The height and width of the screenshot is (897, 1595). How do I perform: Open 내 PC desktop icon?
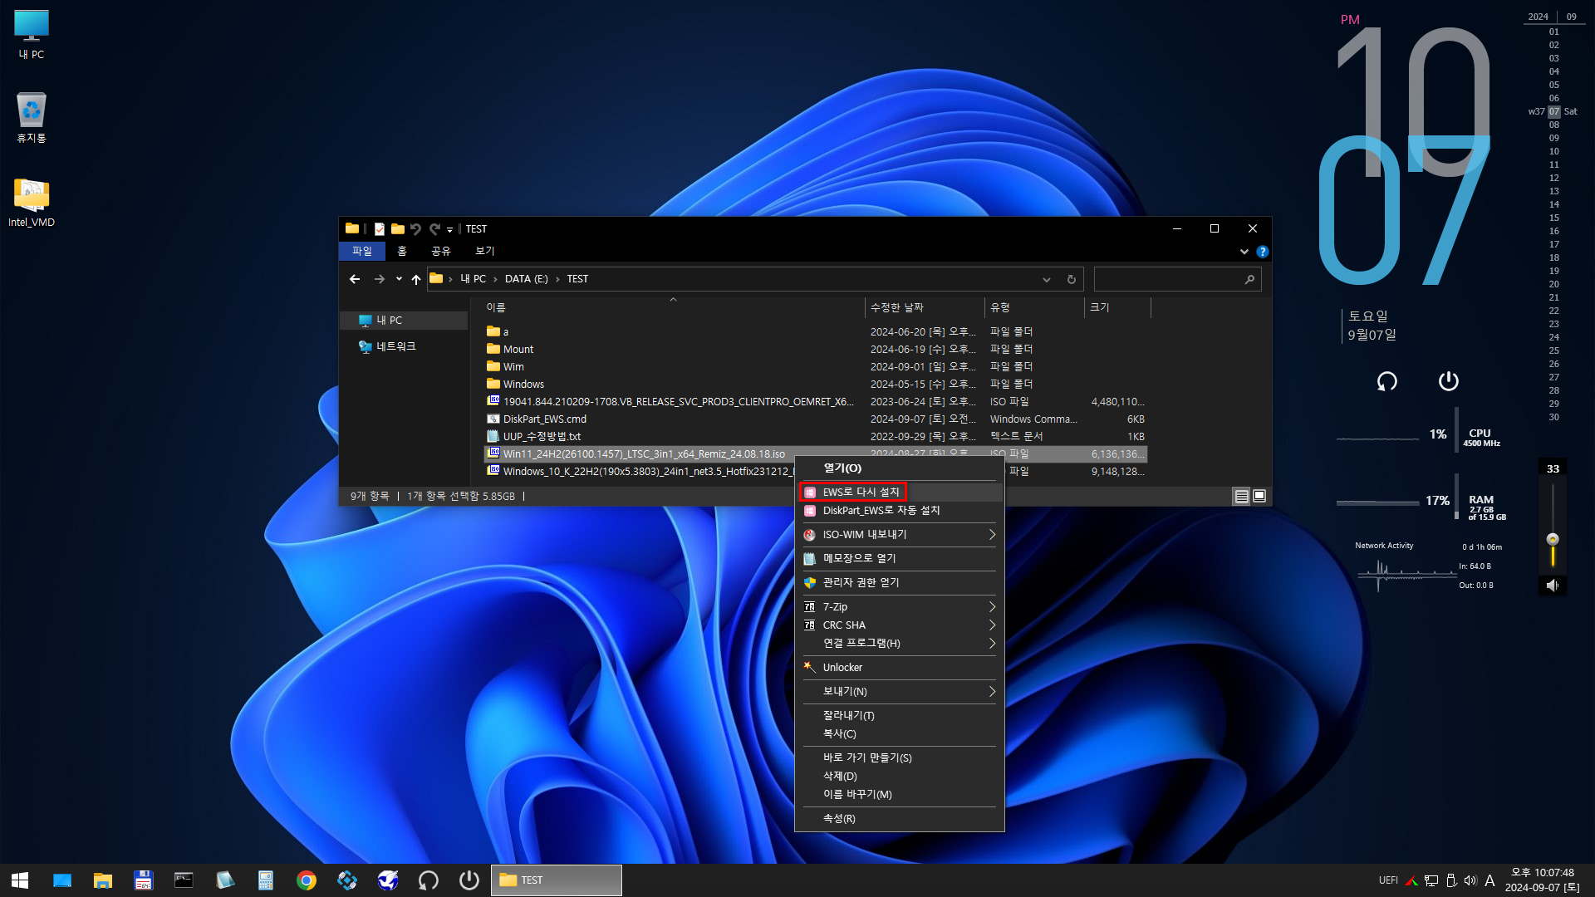tap(32, 35)
